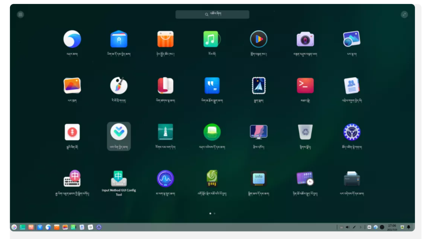Launch the green Music app
Screen dimensions: 424x239
tap(212, 39)
